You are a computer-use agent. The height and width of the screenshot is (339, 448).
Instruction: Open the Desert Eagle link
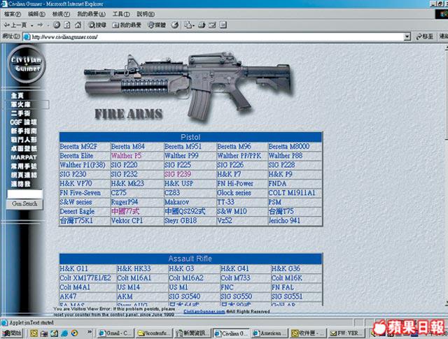point(77,212)
